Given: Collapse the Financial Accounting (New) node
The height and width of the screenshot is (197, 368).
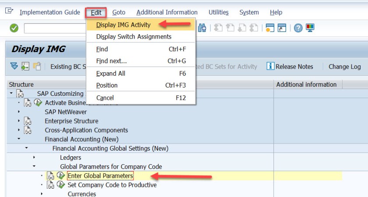Looking at the screenshot, I should [x=19, y=139].
